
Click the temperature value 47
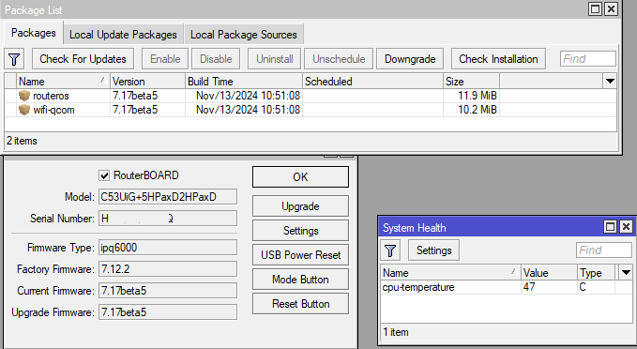point(529,287)
